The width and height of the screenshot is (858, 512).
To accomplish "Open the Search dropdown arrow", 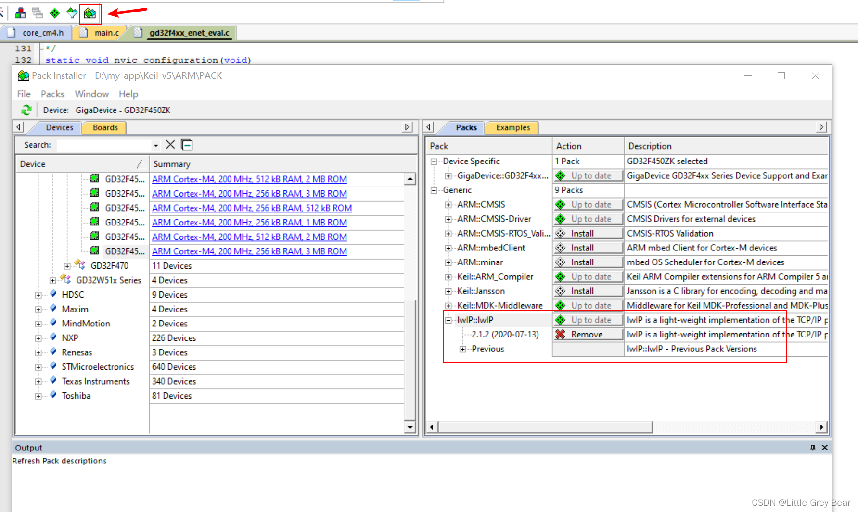I will pos(156,145).
